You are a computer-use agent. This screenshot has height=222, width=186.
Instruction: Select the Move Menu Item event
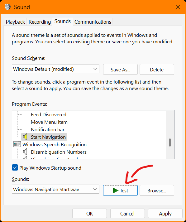pos(49,122)
